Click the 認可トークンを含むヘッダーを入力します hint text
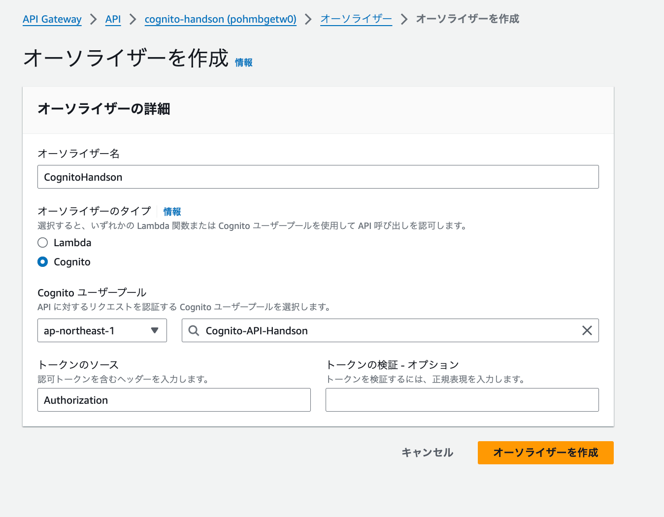Viewport: 664px width, 517px height. (x=125, y=379)
